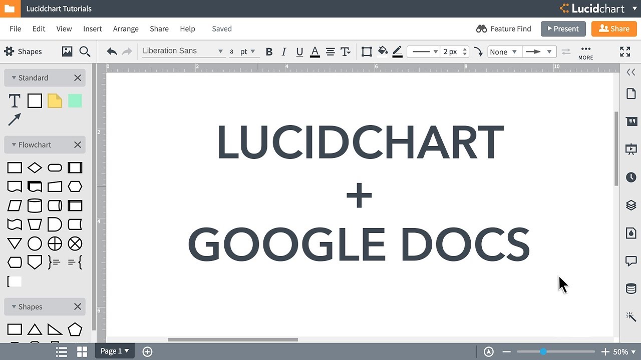641x360 pixels.
Task: Open the Page 1 tab dropdown
Action: tap(115, 351)
